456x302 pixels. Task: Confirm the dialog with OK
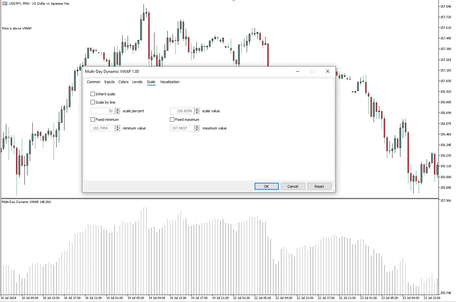[267, 186]
